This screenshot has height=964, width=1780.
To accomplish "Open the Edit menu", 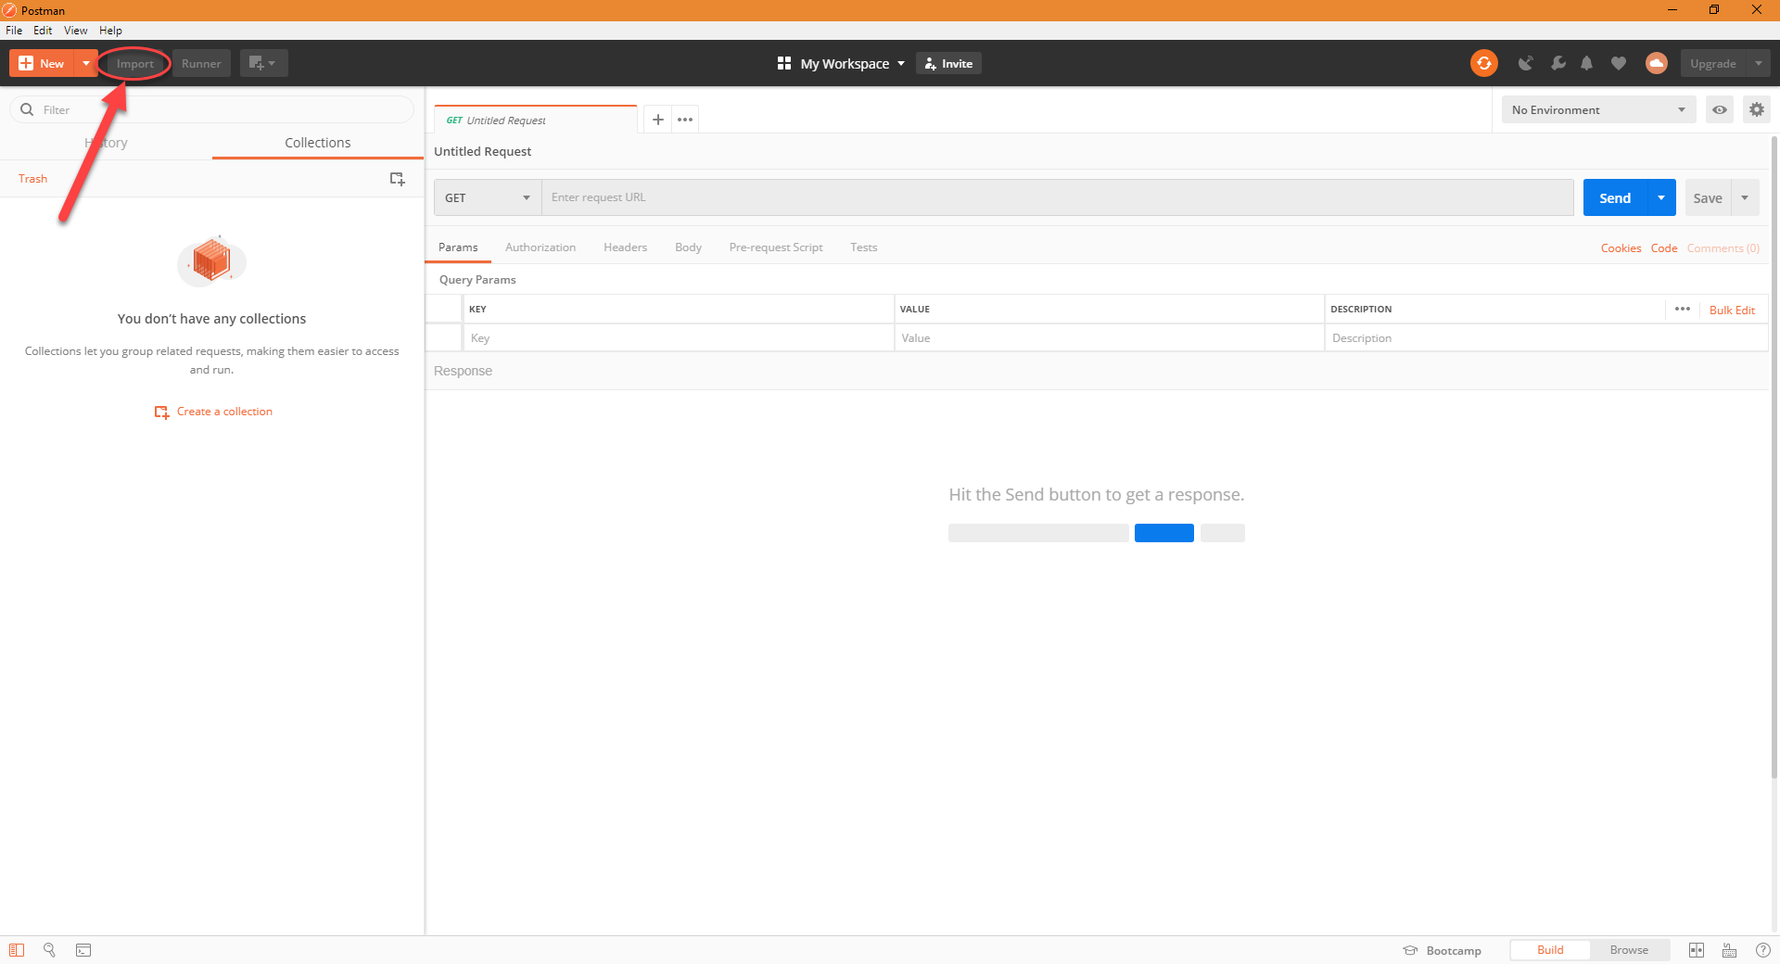I will click(43, 31).
